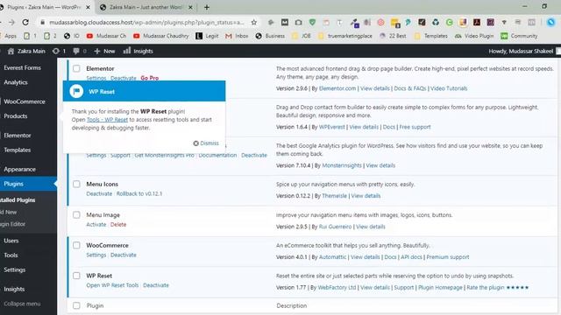Open WooCommerce Premium support link

(448, 256)
